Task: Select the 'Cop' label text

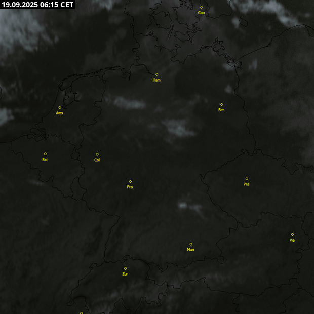Action: [x=201, y=13]
